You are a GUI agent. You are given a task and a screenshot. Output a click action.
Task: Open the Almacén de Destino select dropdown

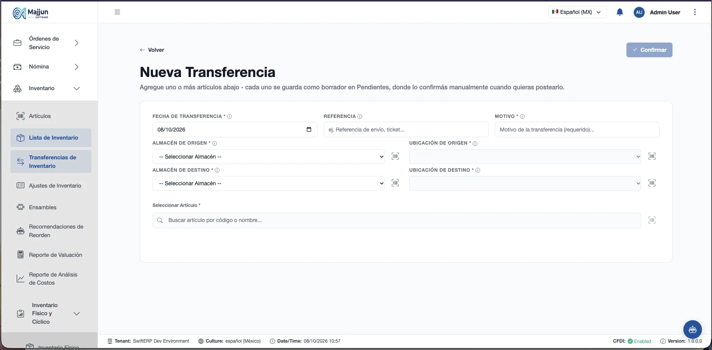tap(269, 183)
